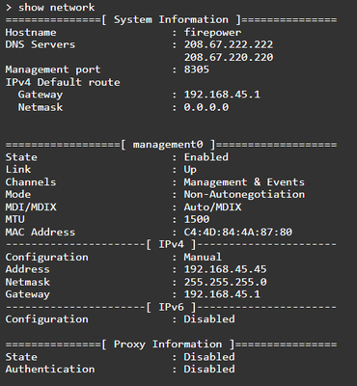Select the System Information section header

[x=171, y=19]
